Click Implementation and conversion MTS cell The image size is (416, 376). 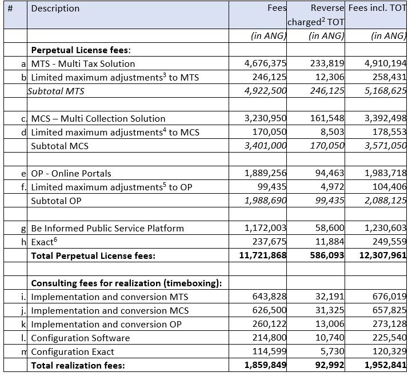[x=128, y=297]
